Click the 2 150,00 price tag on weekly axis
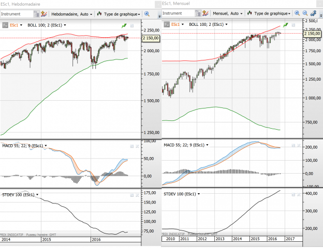Screen dimensions: 323x248 pyautogui.click(x=151, y=38)
